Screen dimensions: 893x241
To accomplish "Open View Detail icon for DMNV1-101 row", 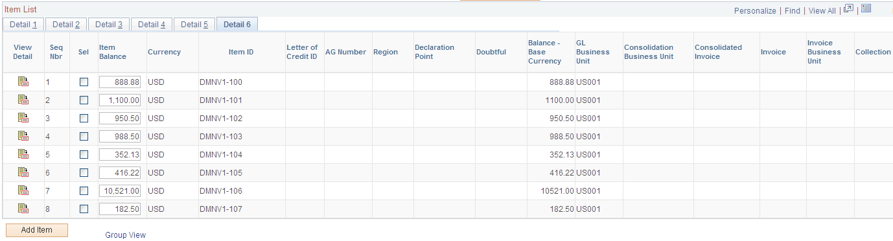I will tap(23, 100).
